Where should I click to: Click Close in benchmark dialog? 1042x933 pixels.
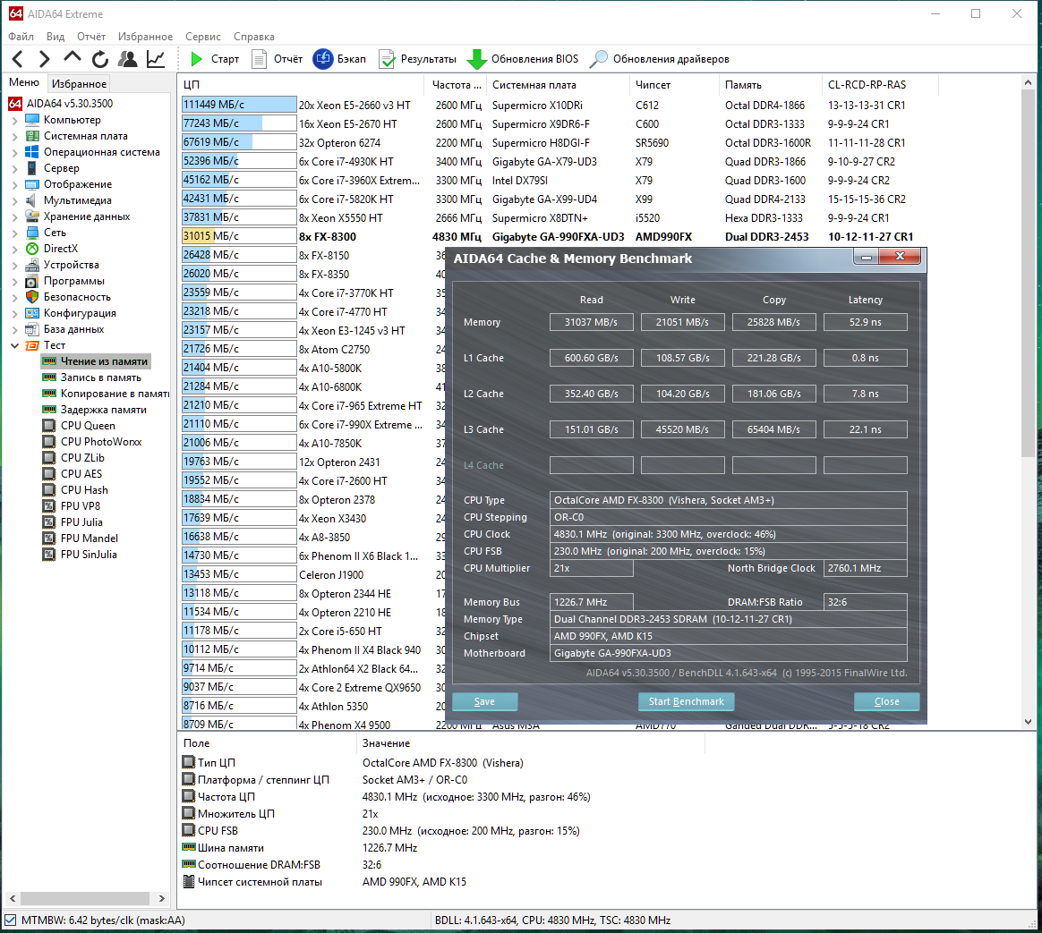click(886, 701)
